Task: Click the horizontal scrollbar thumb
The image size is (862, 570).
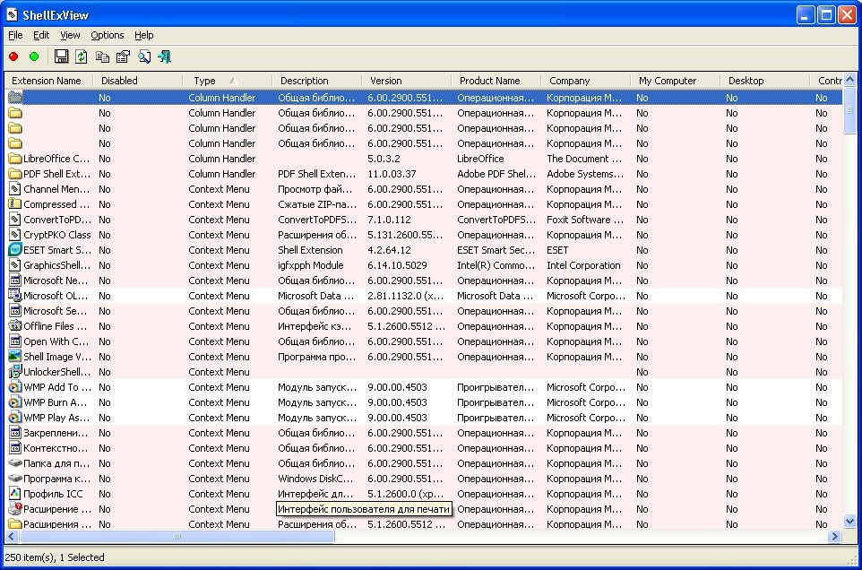Action: pos(177,536)
